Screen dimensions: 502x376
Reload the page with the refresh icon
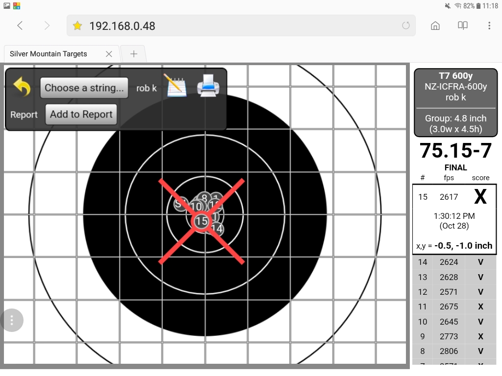pos(405,25)
